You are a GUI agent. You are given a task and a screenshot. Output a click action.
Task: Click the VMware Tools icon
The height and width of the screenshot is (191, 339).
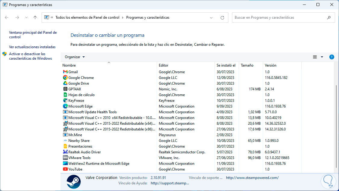click(65, 158)
